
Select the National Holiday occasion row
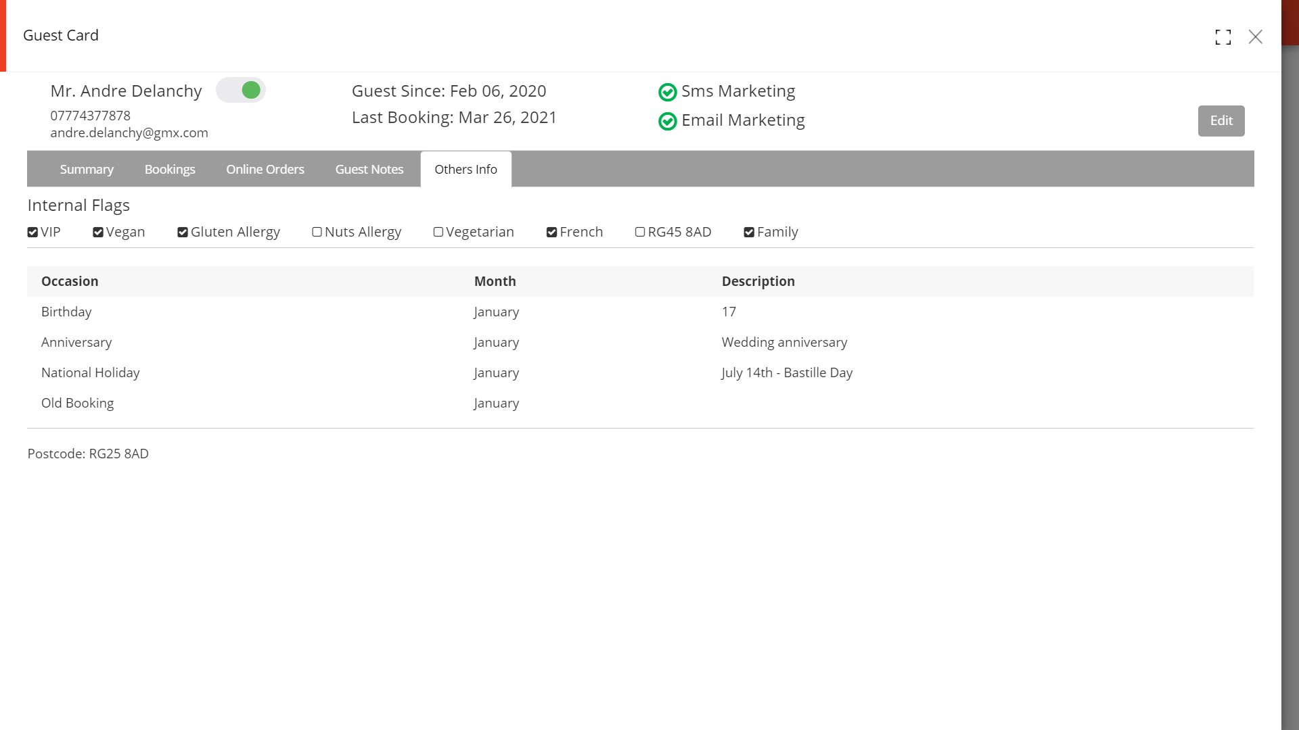click(640, 372)
